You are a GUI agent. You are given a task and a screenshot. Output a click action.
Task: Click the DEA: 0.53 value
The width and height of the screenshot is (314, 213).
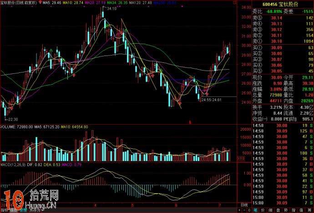coord(52,165)
